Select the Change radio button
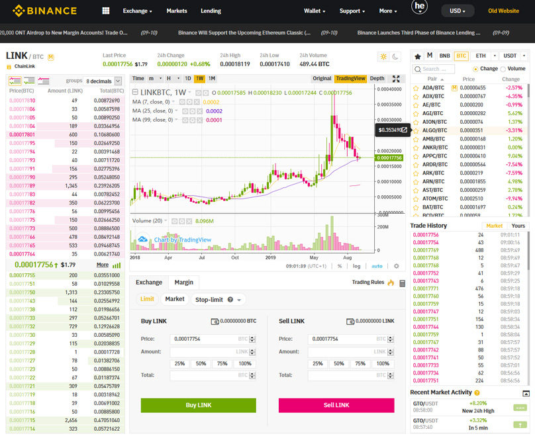The height and width of the screenshot is (448, 535). click(475, 69)
